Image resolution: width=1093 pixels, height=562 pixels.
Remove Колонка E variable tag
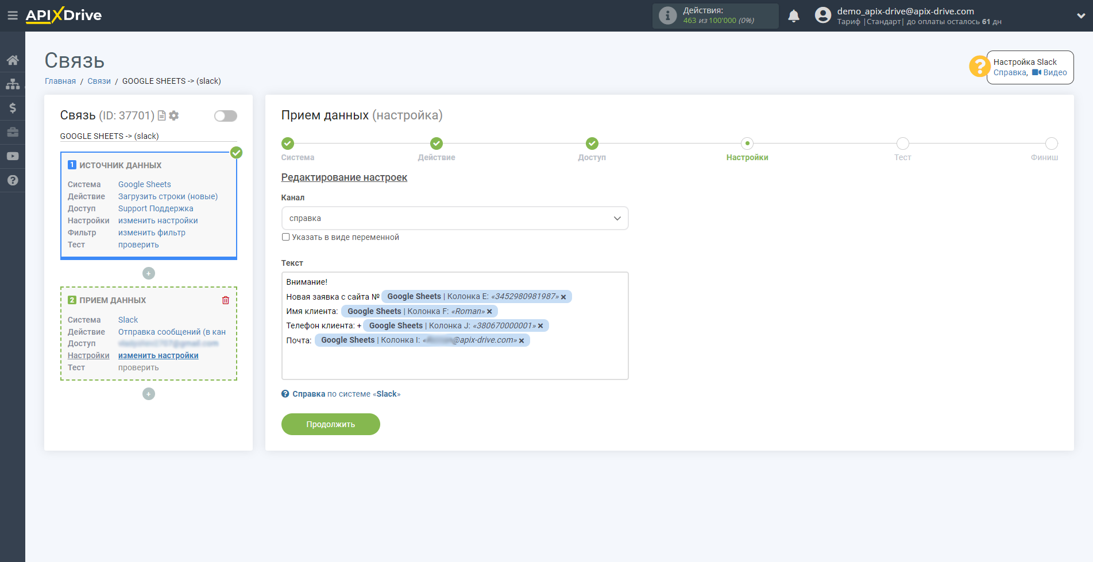(x=563, y=297)
